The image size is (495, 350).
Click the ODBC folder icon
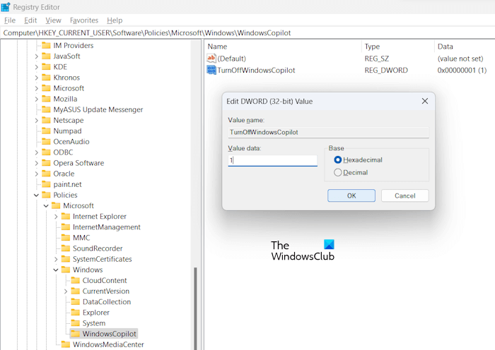click(46, 152)
